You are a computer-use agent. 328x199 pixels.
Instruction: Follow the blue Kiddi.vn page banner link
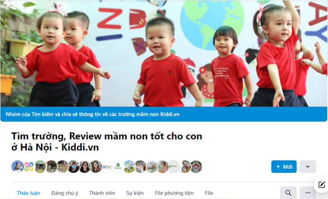[92, 114]
